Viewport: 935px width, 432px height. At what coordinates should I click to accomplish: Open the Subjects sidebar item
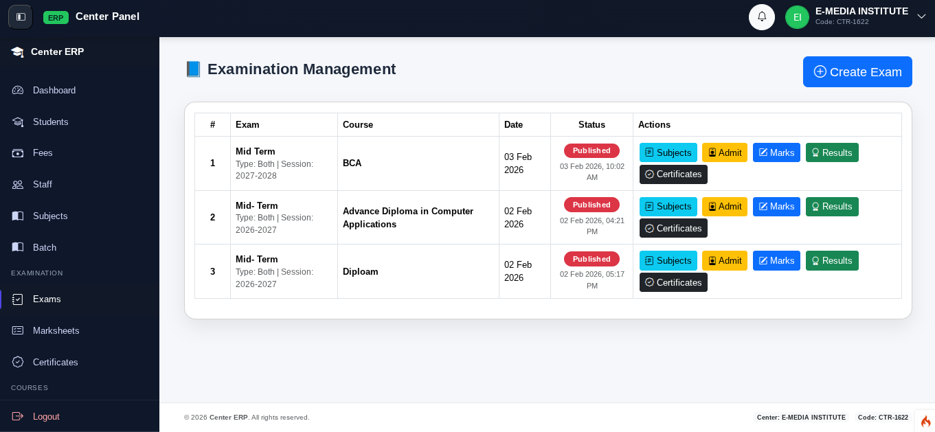49,216
